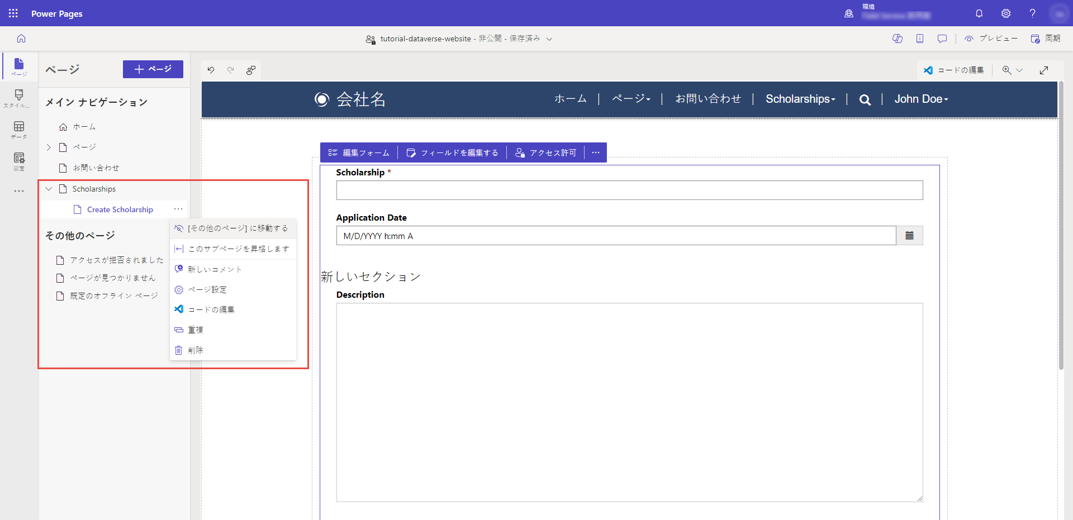Click the sidebar more options ellipsis icon
This screenshot has height=520, width=1073.
pyautogui.click(x=18, y=191)
